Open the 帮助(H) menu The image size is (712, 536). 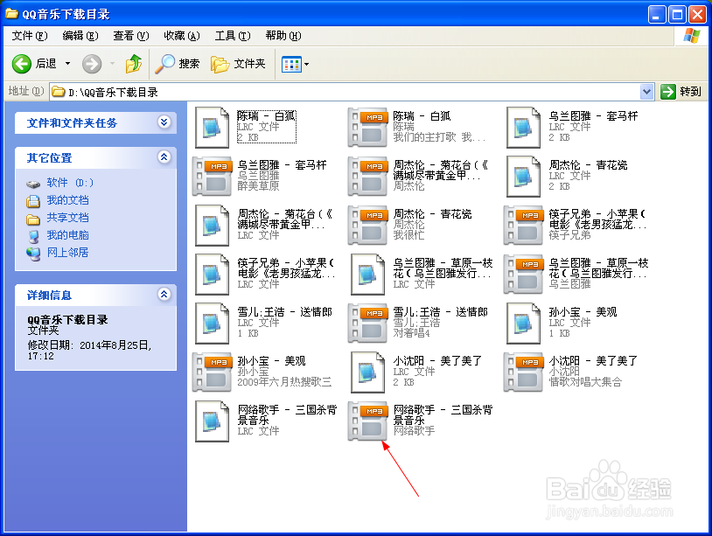click(x=283, y=36)
